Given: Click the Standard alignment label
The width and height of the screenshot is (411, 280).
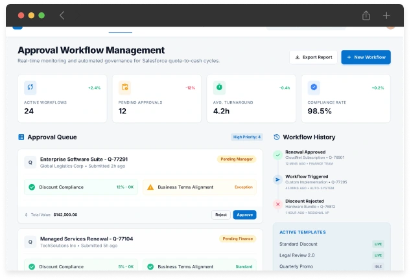Looking at the screenshot, I should click(x=244, y=266).
